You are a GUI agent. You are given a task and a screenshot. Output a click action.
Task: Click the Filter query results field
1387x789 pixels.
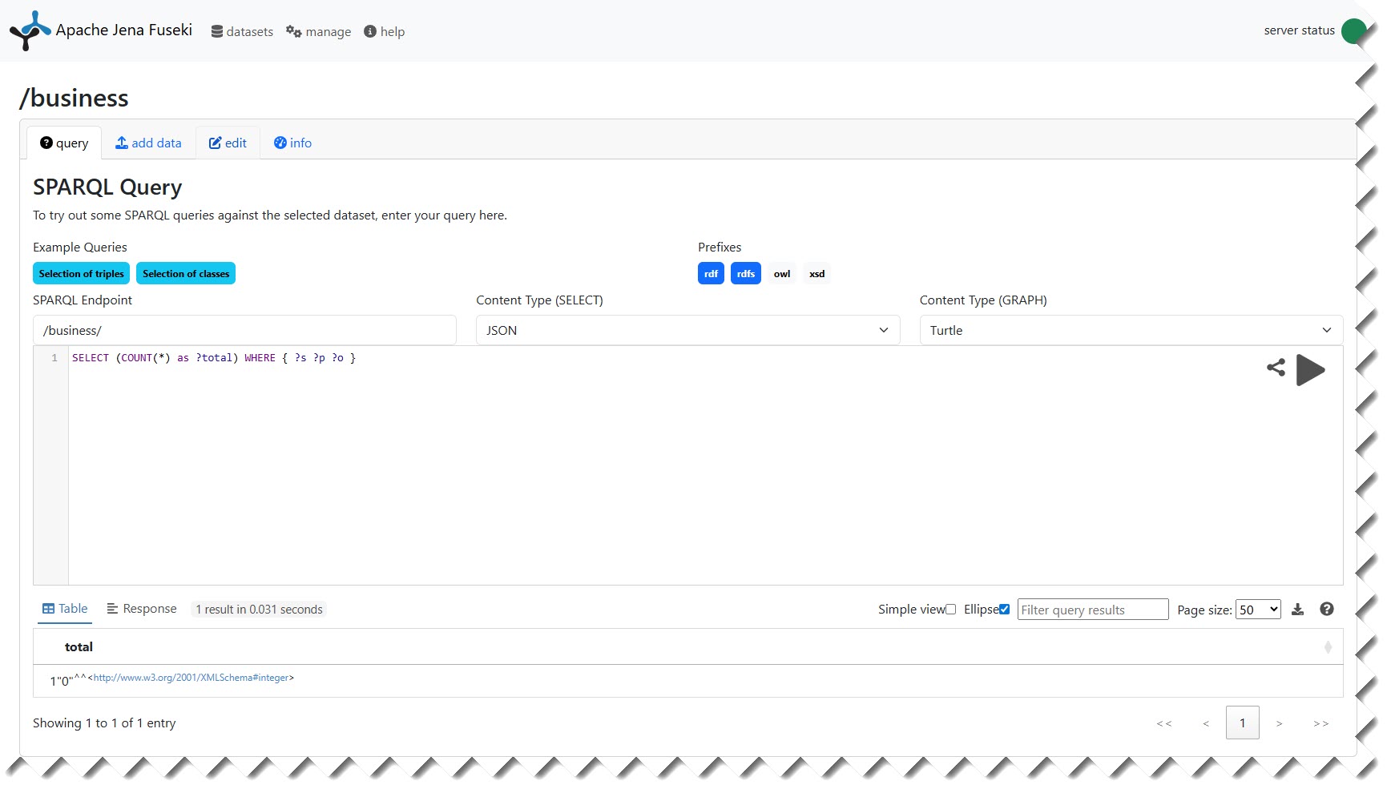point(1092,610)
